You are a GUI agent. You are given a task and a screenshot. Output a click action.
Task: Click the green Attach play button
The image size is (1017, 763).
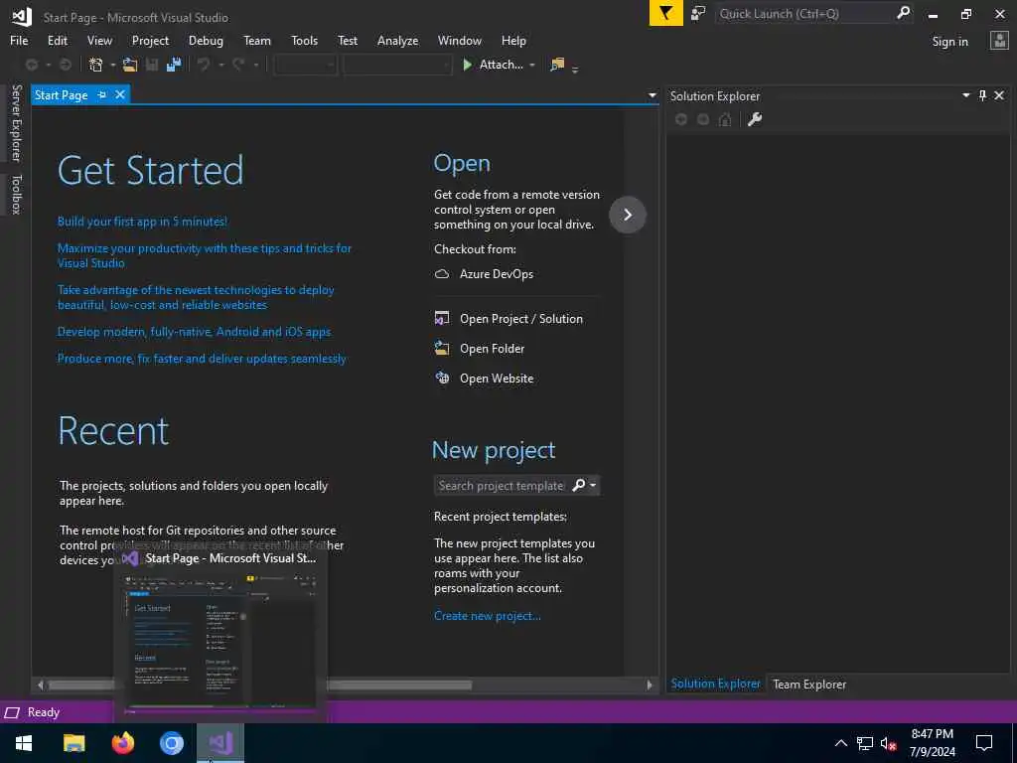pyautogui.click(x=467, y=65)
